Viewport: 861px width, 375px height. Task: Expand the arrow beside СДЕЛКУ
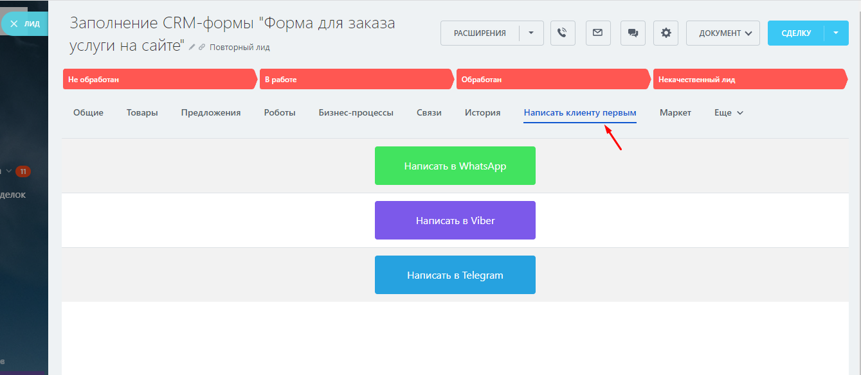click(836, 33)
